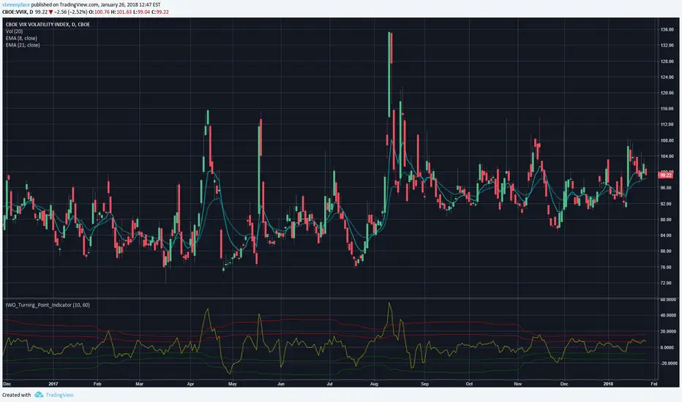Click the 72.00 price axis label
This screenshot has width=682, height=402.
point(667,283)
